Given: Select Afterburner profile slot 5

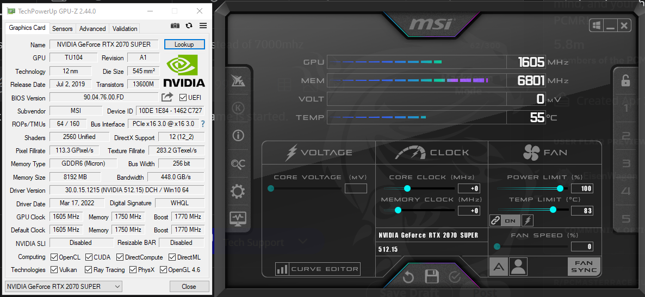Looking at the screenshot, I should [x=625, y=218].
